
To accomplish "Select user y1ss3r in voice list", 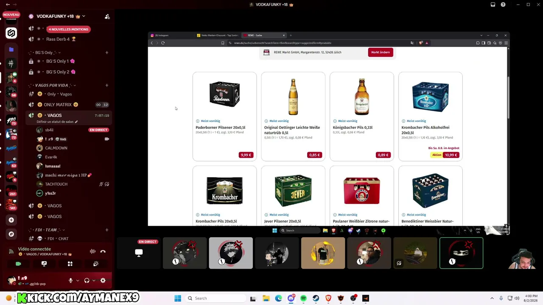I will click(x=50, y=193).
